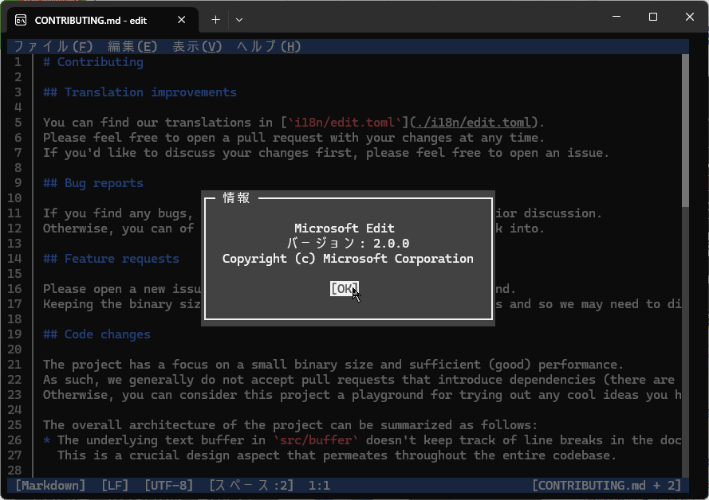The image size is (709, 500).
Task: Click the [LF] line ending indicator
Action: point(115,486)
